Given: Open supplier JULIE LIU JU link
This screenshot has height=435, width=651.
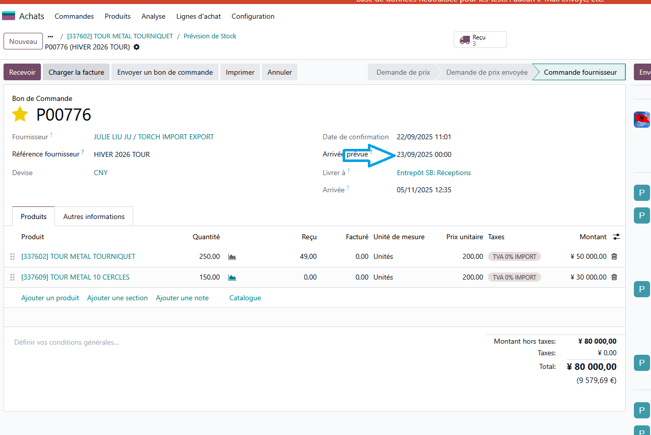Looking at the screenshot, I should click(x=153, y=137).
